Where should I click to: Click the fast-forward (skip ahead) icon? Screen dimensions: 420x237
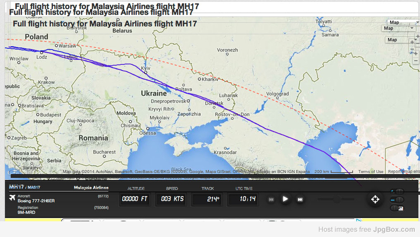click(300, 199)
